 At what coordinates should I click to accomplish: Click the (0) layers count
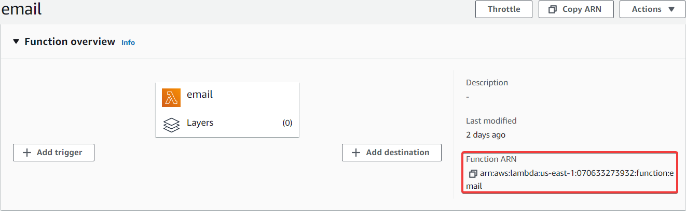(x=287, y=123)
